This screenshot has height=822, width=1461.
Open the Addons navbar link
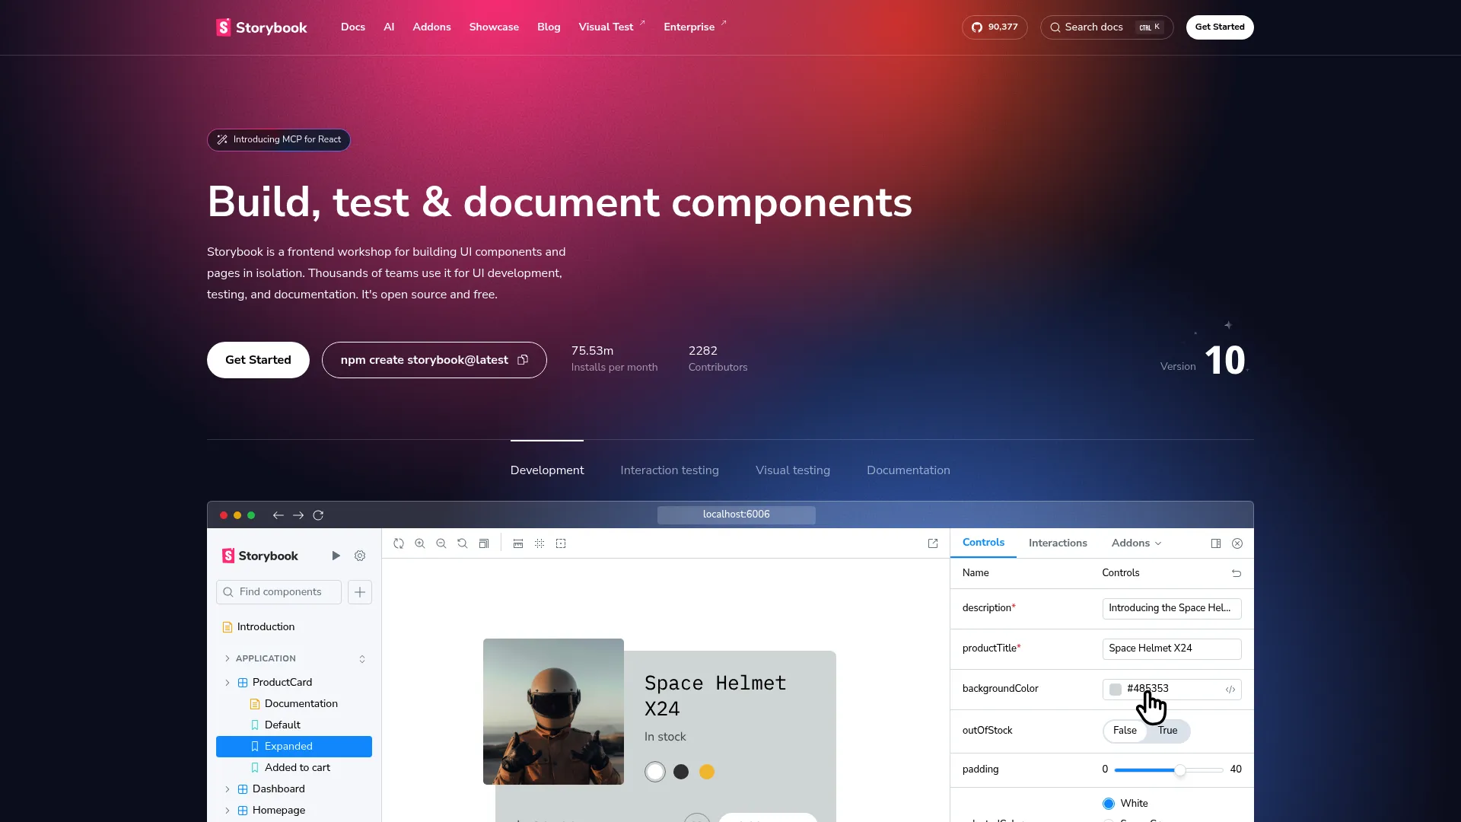(x=431, y=27)
